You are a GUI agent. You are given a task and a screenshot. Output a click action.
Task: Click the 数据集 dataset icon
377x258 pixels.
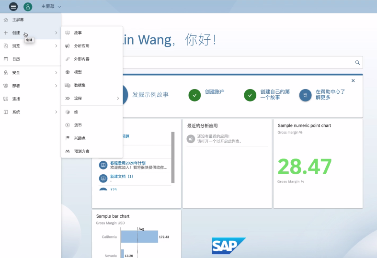tap(68, 85)
